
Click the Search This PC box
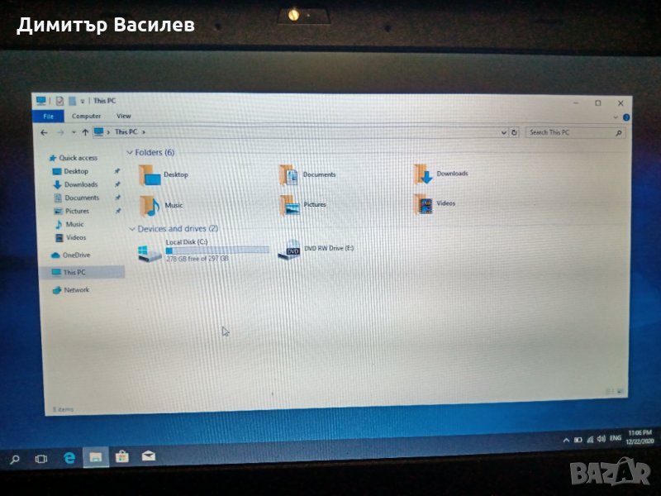tap(570, 132)
